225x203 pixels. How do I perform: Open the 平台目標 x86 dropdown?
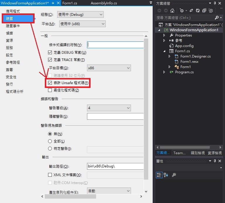pos(109,68)
